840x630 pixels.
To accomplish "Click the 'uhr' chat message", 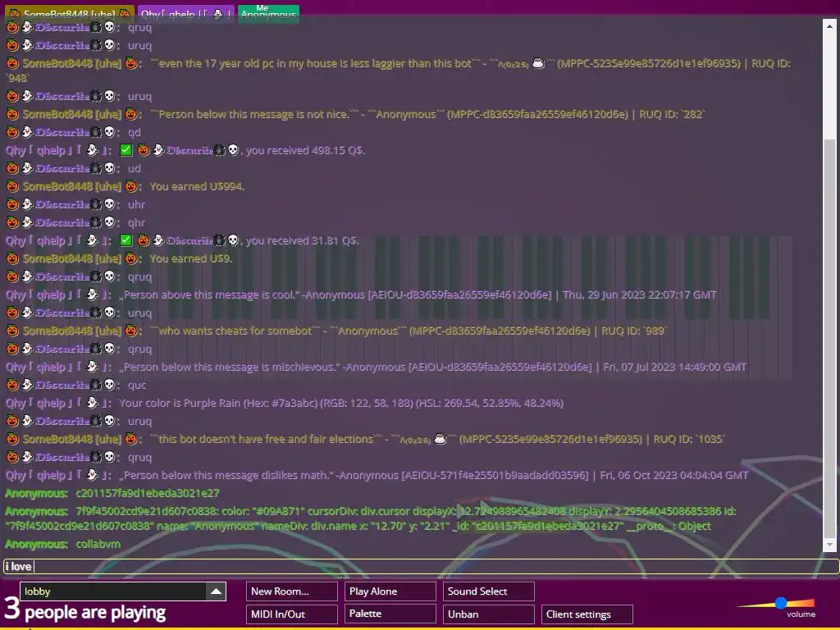I will (x=137, y=204).
